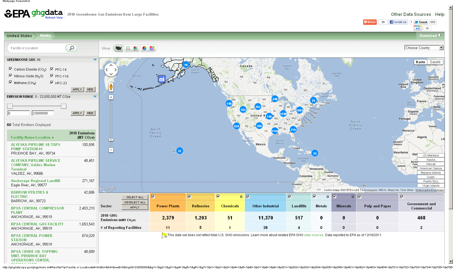Uncheck the Carbon Dioxide (CO2) checkbox
Screen dimensions: 453x269
point(11,69)
